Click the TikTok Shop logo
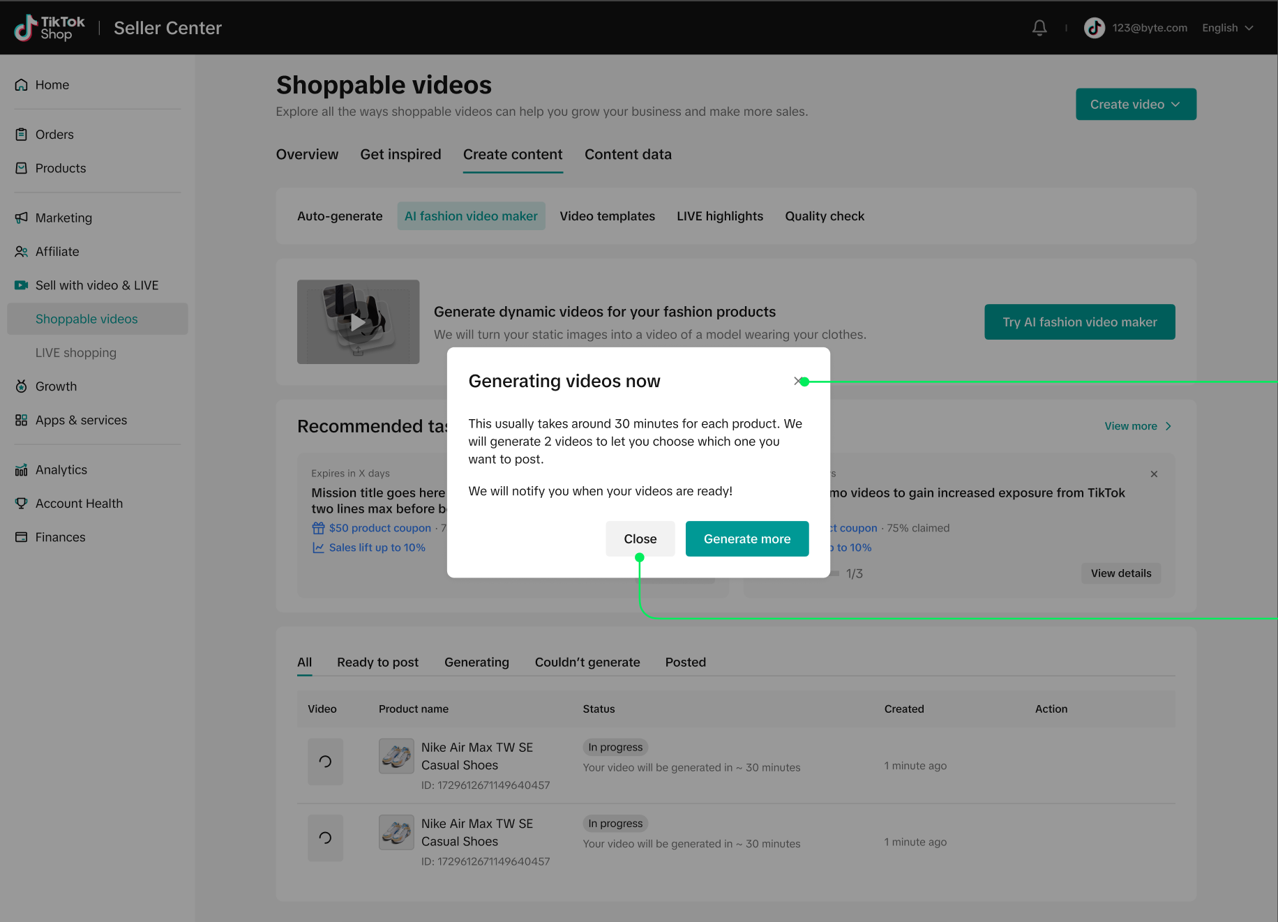1278x922 pixels. [50, 28]
